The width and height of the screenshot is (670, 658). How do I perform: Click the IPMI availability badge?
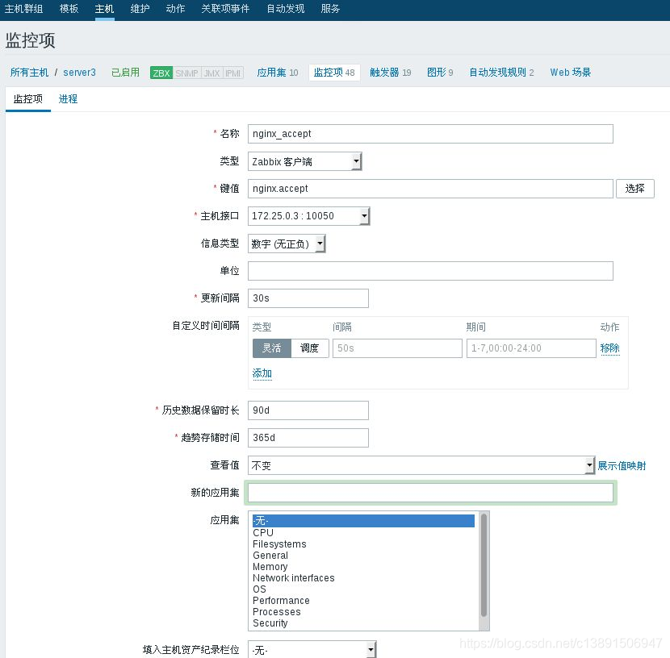point(232,73)
